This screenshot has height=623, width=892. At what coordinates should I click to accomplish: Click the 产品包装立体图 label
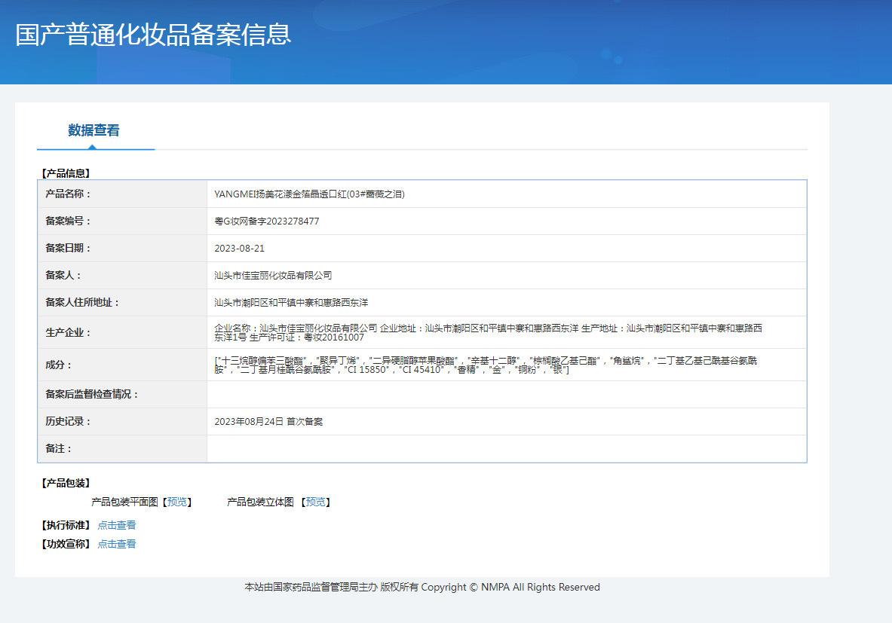pos(261,502)
